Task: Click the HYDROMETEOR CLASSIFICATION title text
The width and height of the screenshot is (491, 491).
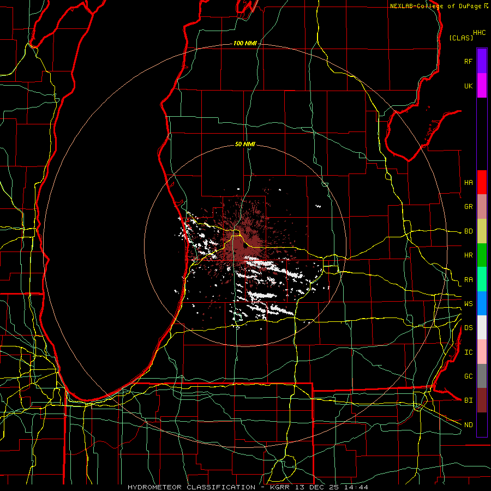Action: pos(191,487)
